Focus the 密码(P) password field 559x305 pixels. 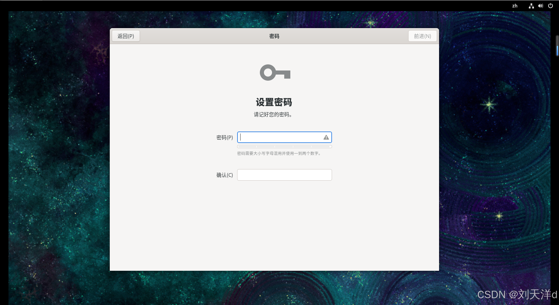[x=284, y=137]
